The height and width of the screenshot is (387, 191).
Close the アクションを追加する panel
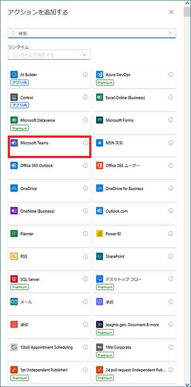tap(172, 12)
